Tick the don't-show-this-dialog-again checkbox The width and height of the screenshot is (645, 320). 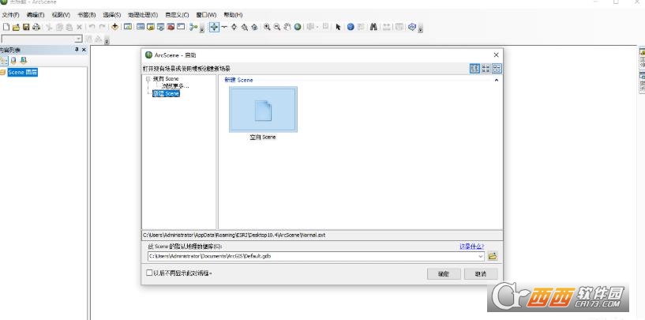[x=149, y=273]
